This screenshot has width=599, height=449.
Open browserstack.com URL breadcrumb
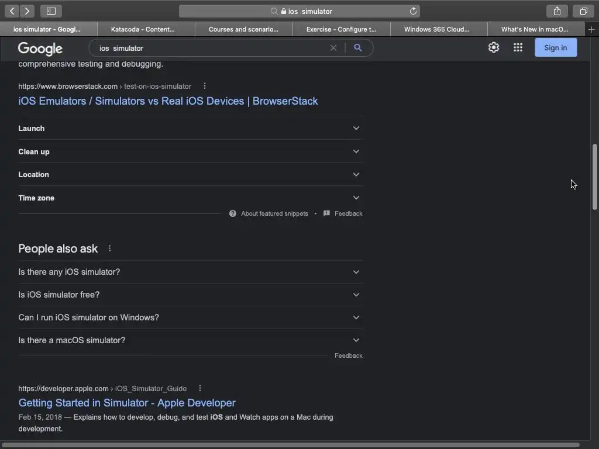(x=105, y=87)
